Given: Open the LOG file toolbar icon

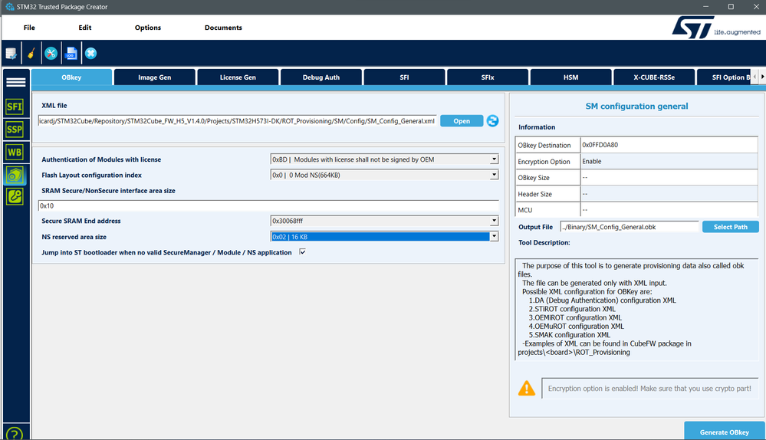Looking at the screenshot, I should 71,53.
